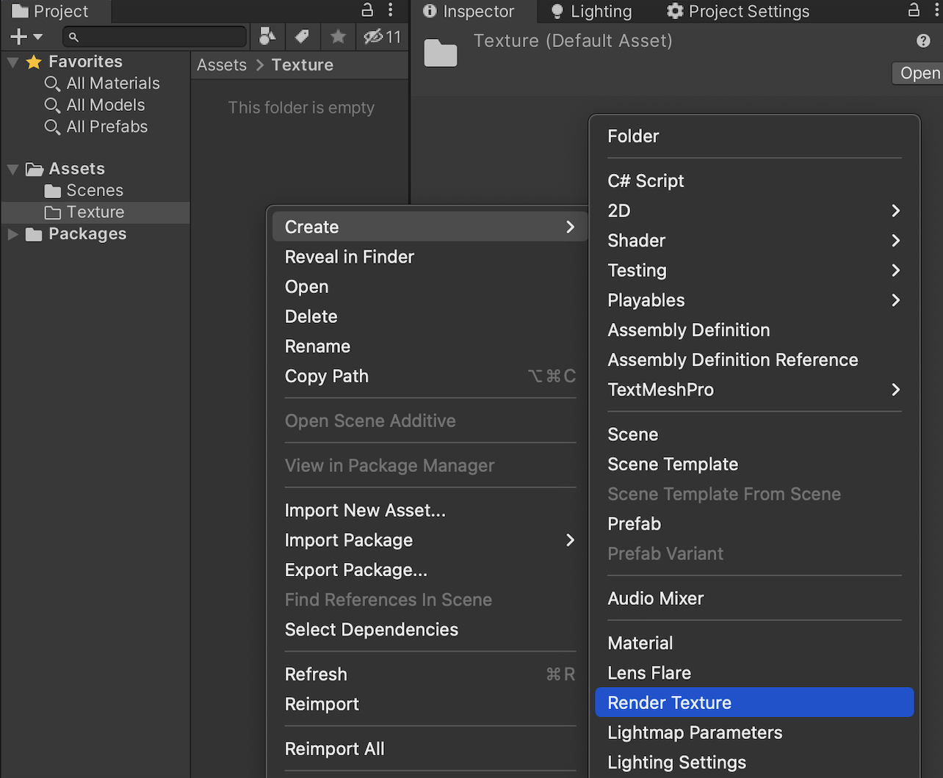The width and height of the screenshot is (943, 778).
Task: Click the Texture folder icon in Inspector
Action: pos(441,53)
